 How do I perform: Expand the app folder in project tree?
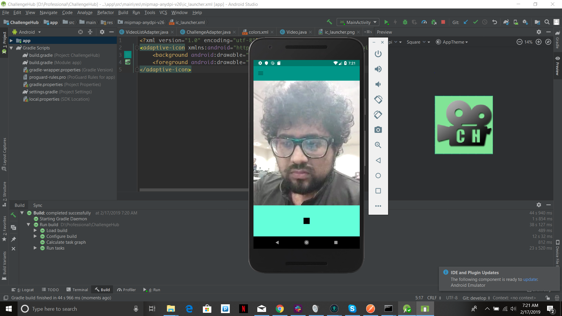(11, 41)
